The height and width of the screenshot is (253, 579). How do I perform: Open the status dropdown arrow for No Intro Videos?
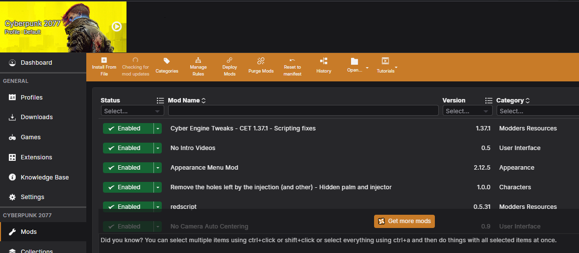coord(158,148)
